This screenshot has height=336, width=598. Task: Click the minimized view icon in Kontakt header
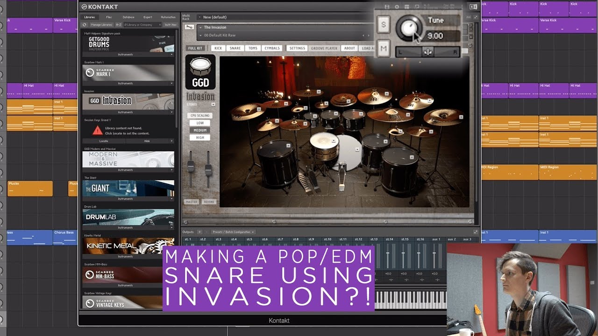click(x=417, y=7)
